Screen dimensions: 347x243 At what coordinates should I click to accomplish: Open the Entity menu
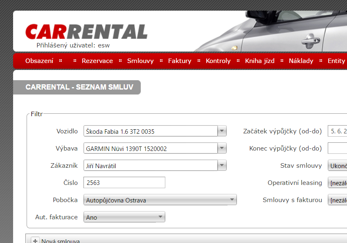[x=336, y=61]
